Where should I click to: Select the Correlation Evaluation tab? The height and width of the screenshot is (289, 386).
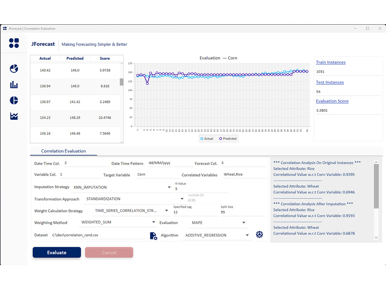64,151
